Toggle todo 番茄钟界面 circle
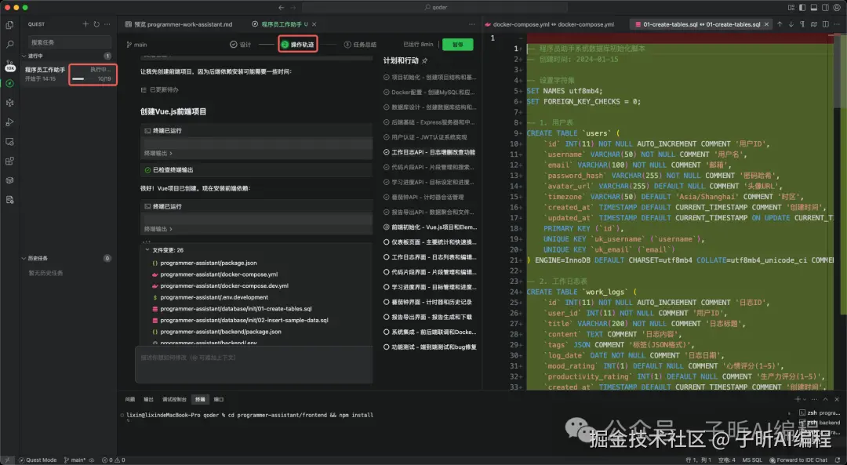This screenshot has width=847, height=465. 386,302
